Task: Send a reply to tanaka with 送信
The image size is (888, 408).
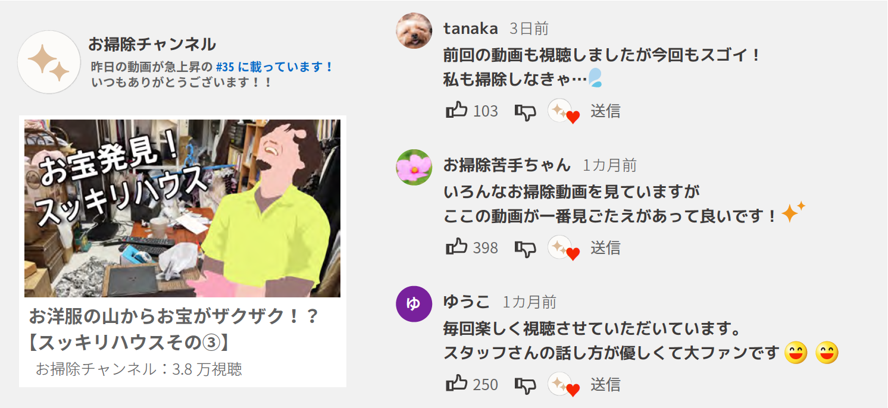Action: point(605,111)
